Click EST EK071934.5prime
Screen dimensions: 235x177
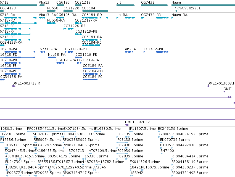point(70,131)
